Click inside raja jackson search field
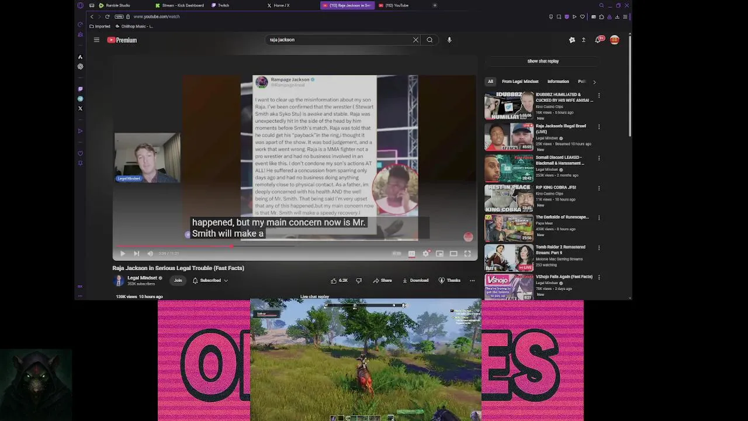Image resolution: width=748 pixels, height=421 pixels. [339, 40]
